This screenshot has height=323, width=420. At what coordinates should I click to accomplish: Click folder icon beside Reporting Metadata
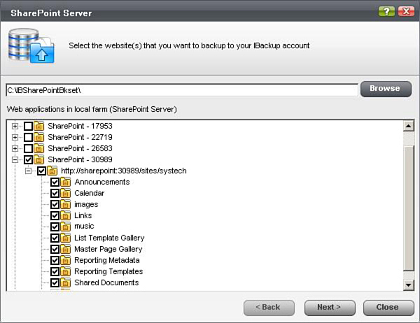[x=66, y=260]
